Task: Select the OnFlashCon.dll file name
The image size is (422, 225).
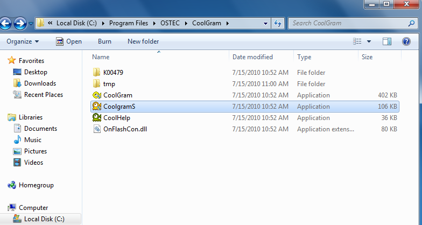Action: click(125, 129)
